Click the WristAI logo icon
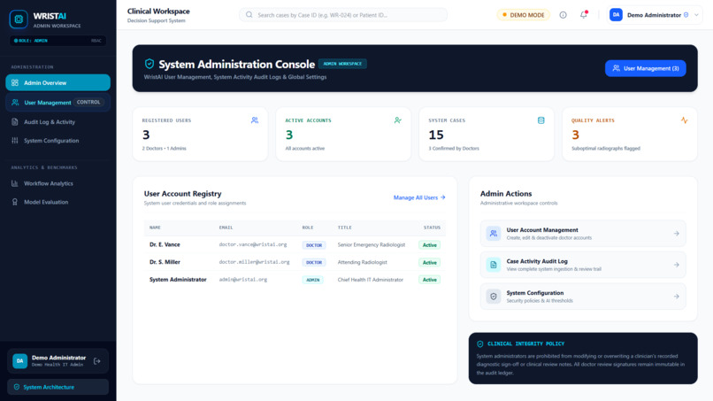713x401 pixels. 19,19
